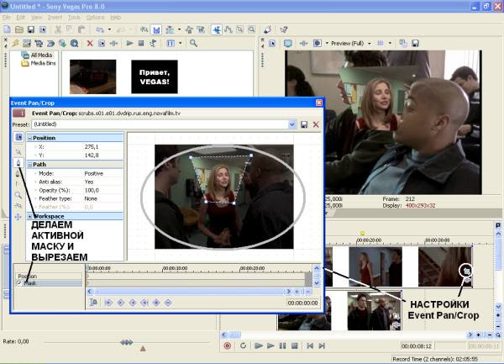
Task: Click the timeline cursor time 00:00:08:12
Action: click(417, 346)
